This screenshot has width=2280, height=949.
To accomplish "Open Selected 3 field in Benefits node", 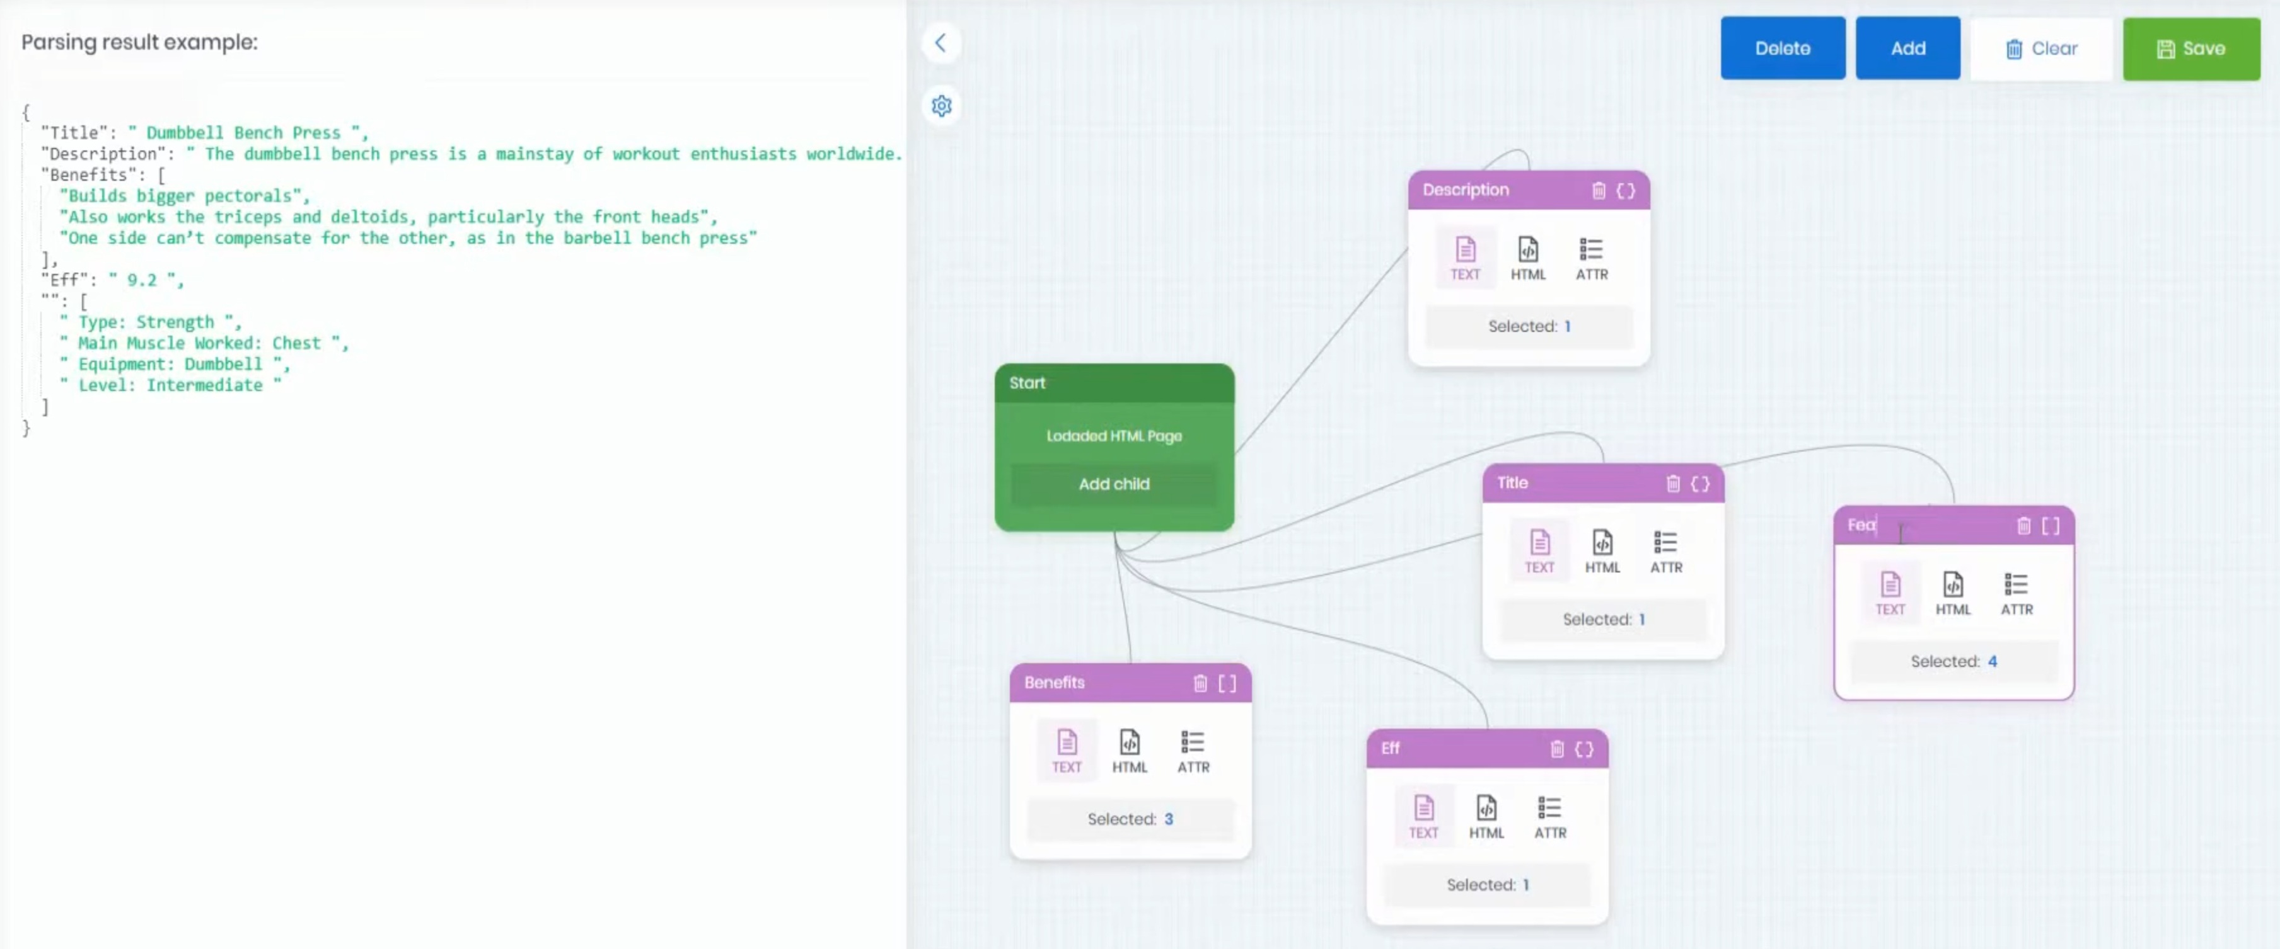I will point(1130,819).
